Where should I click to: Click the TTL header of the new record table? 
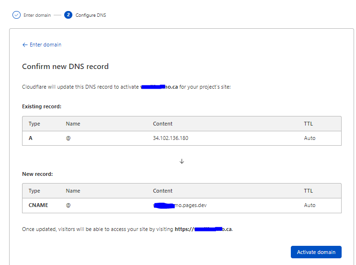coord(308,191)
